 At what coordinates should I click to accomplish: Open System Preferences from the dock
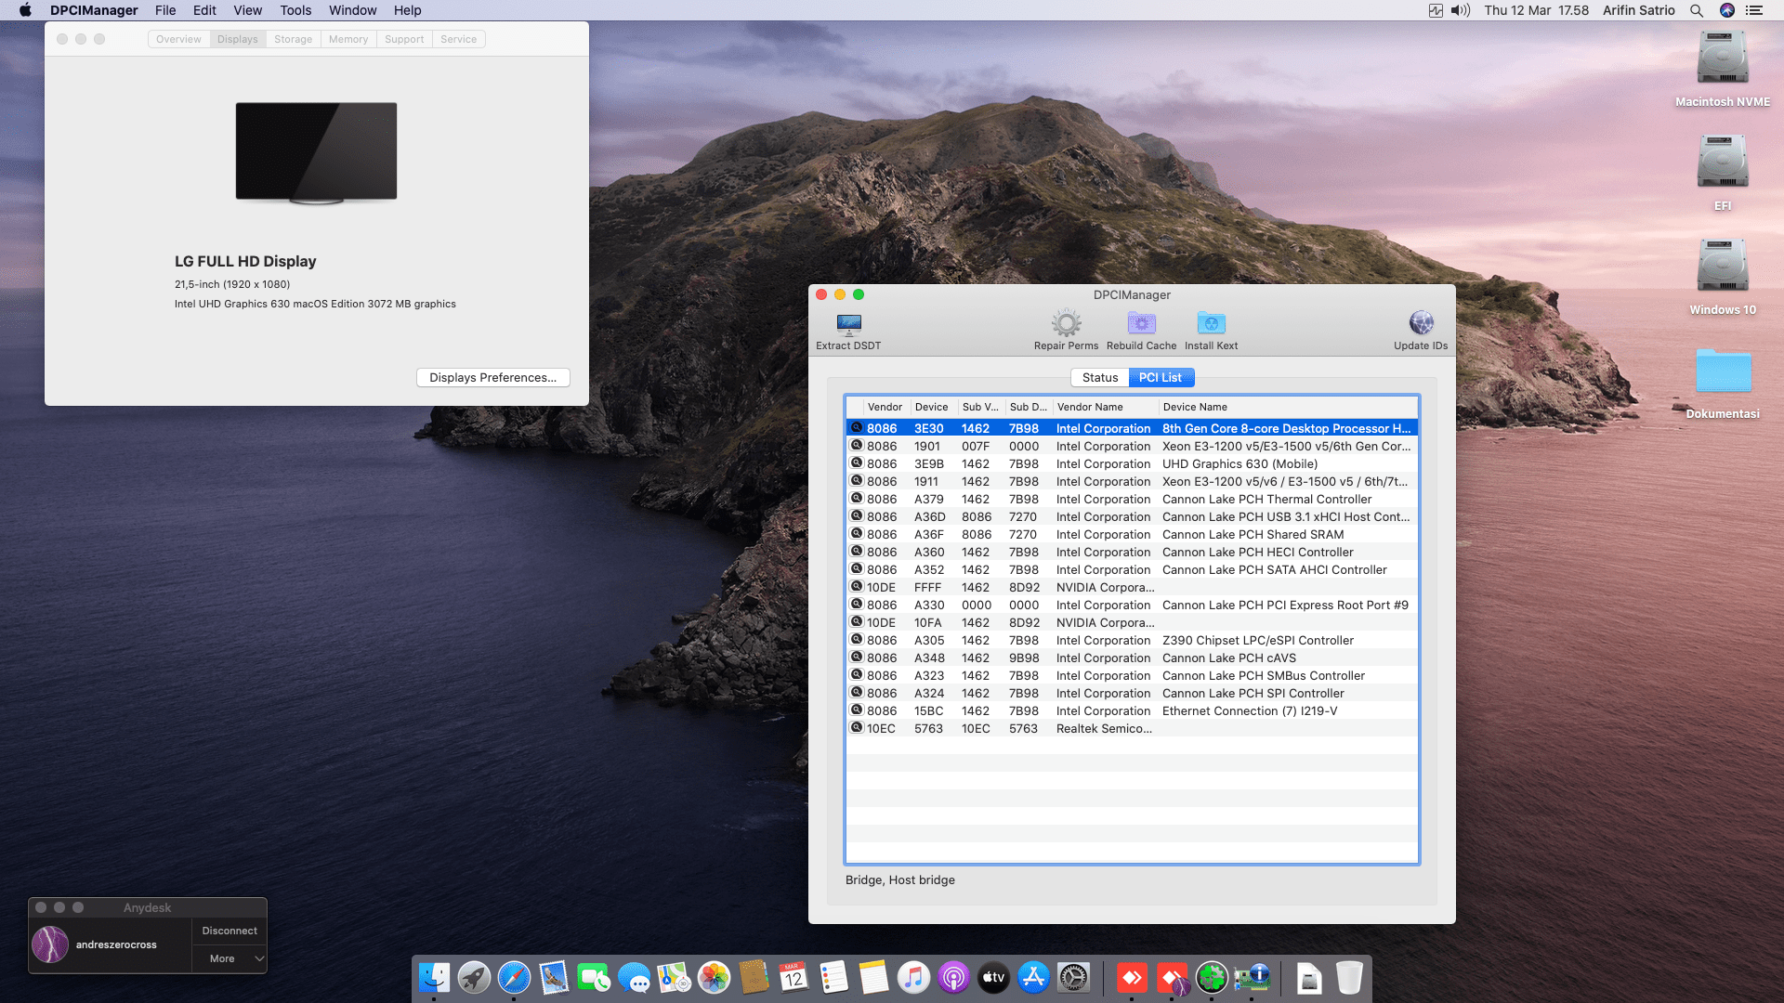coord(1073,978)
